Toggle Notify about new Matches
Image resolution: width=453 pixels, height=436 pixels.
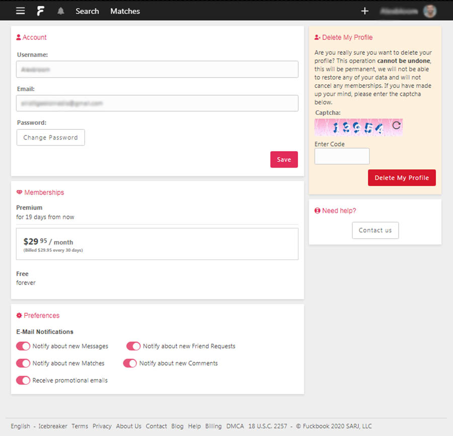tap(23, 363)
